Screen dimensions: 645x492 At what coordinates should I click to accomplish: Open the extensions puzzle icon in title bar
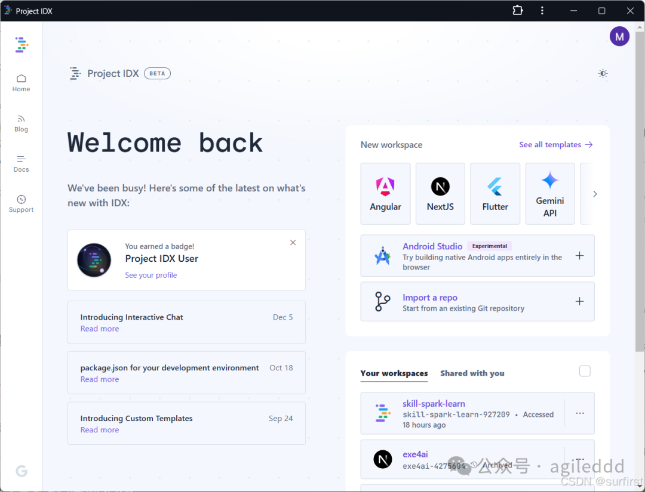point(517,10)
